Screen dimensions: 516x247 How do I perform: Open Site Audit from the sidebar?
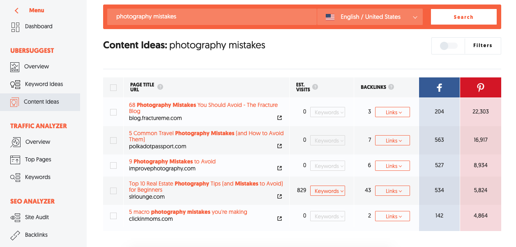37,217
